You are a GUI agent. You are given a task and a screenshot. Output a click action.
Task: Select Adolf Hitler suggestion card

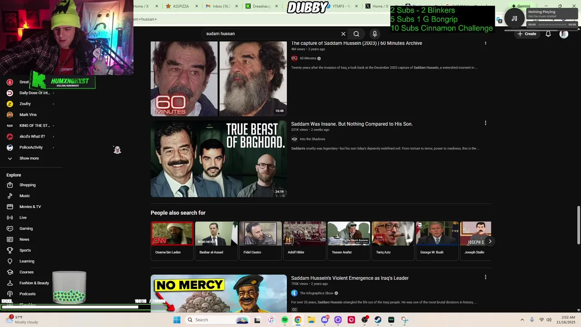click(x=305, y=240)
